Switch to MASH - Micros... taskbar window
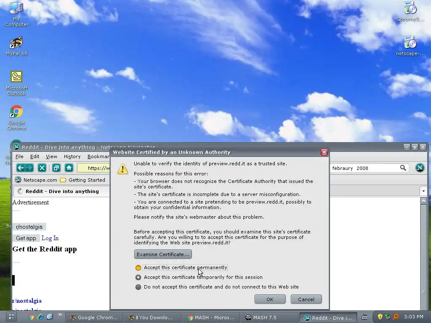The image size is (431, 323). click(x=211, y=317)
